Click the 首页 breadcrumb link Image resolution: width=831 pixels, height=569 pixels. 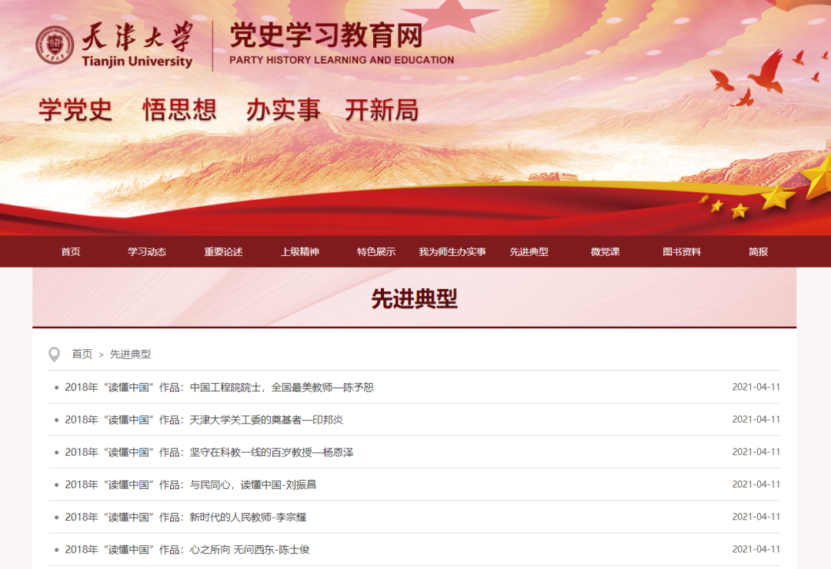pos(82,354)
